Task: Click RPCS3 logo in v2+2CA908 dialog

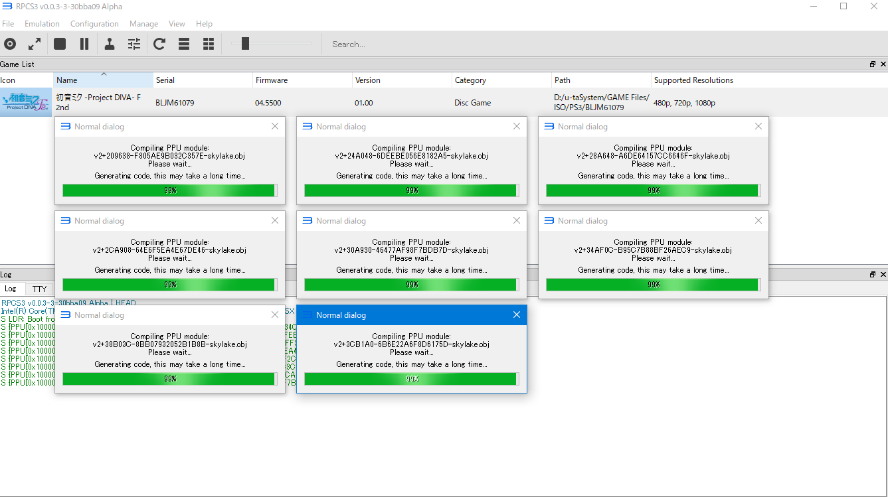Action: [65, 220]
